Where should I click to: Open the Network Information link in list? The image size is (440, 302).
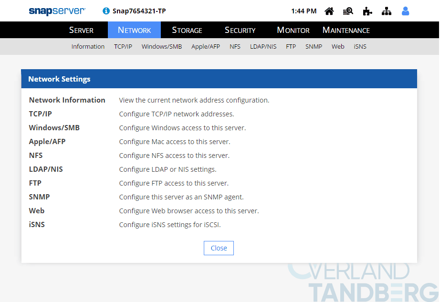[x=67, y=100]
